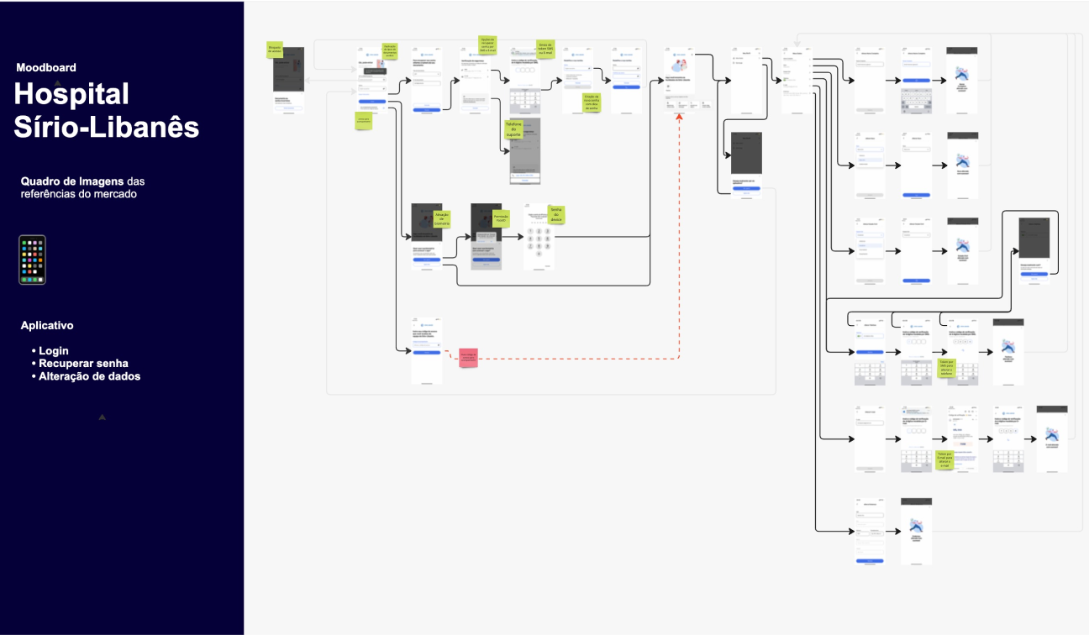Viewport: 1089px width, 635px height.
Task: Click the "Senha do device" sticky note
Action: pyautogui.click(x=556, y=214)
